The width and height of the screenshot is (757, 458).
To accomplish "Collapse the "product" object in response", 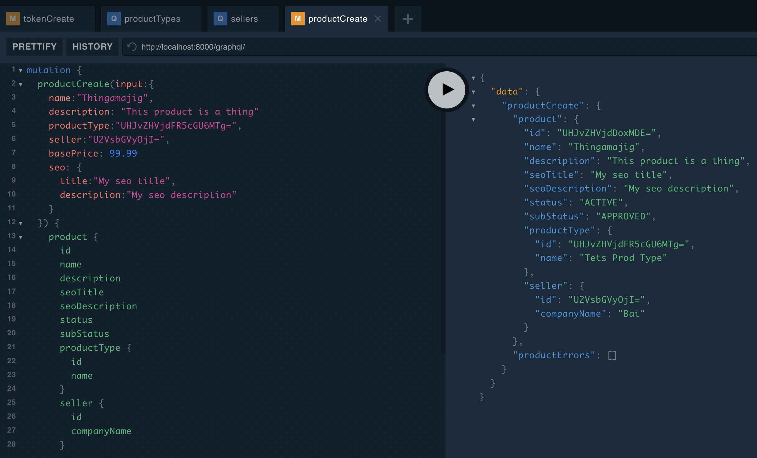I will tap(473, 120).
